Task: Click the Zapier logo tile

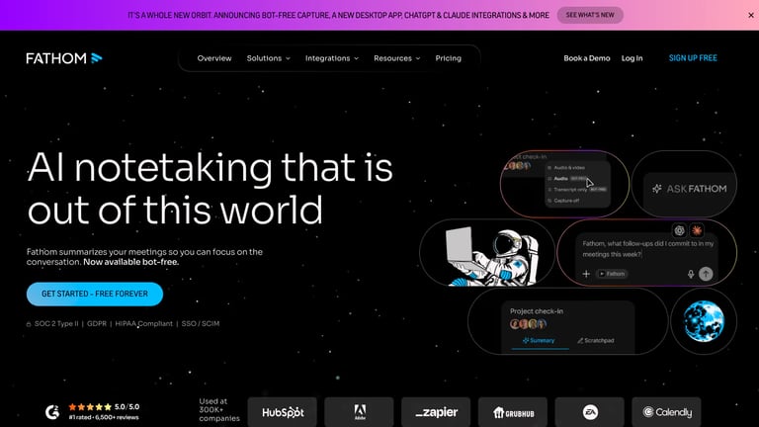Action: point(436,412)
